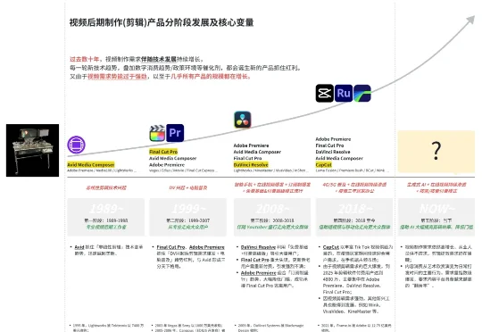The image size is (482, 332).
Task: Click the bold underlined 伴随技术发展 text
Action: tap(159, 59)
